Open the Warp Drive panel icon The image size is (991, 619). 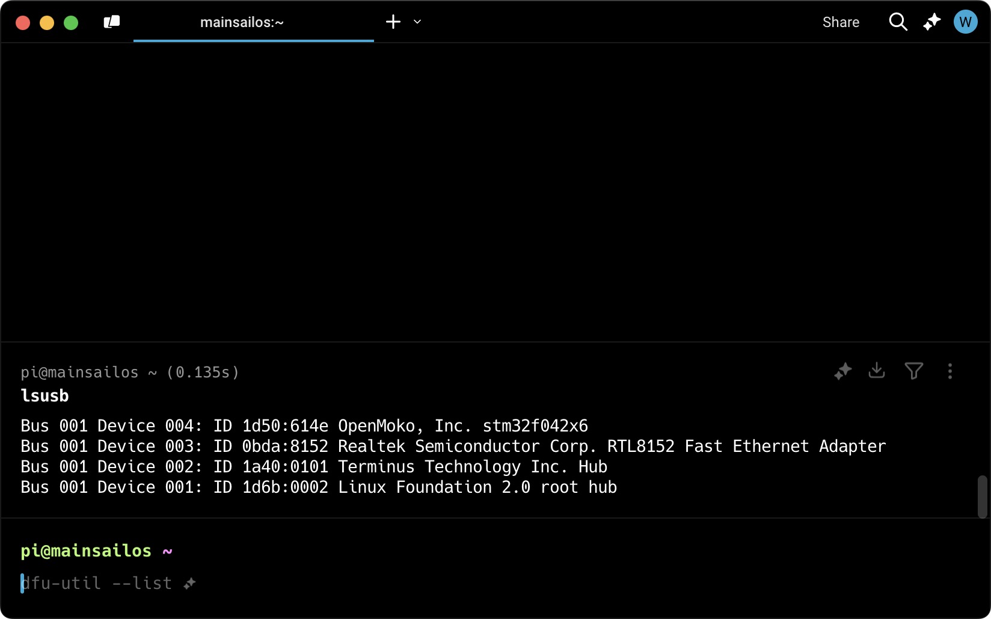(x=112, y=22)
